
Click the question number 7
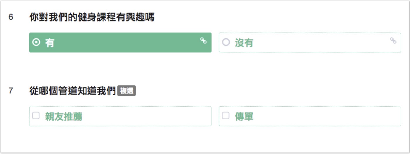(11, 91)
